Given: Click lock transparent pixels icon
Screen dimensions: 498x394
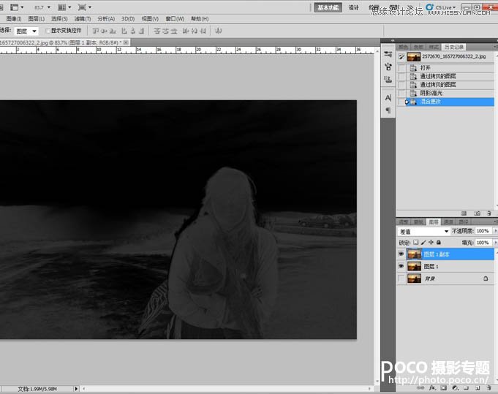Looking at the screenshot, I should (x=416, y=242).
